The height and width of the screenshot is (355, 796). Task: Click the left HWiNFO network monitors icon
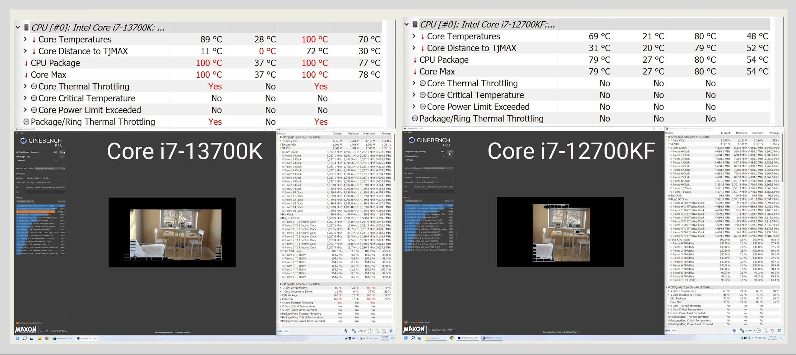point(354,331)
